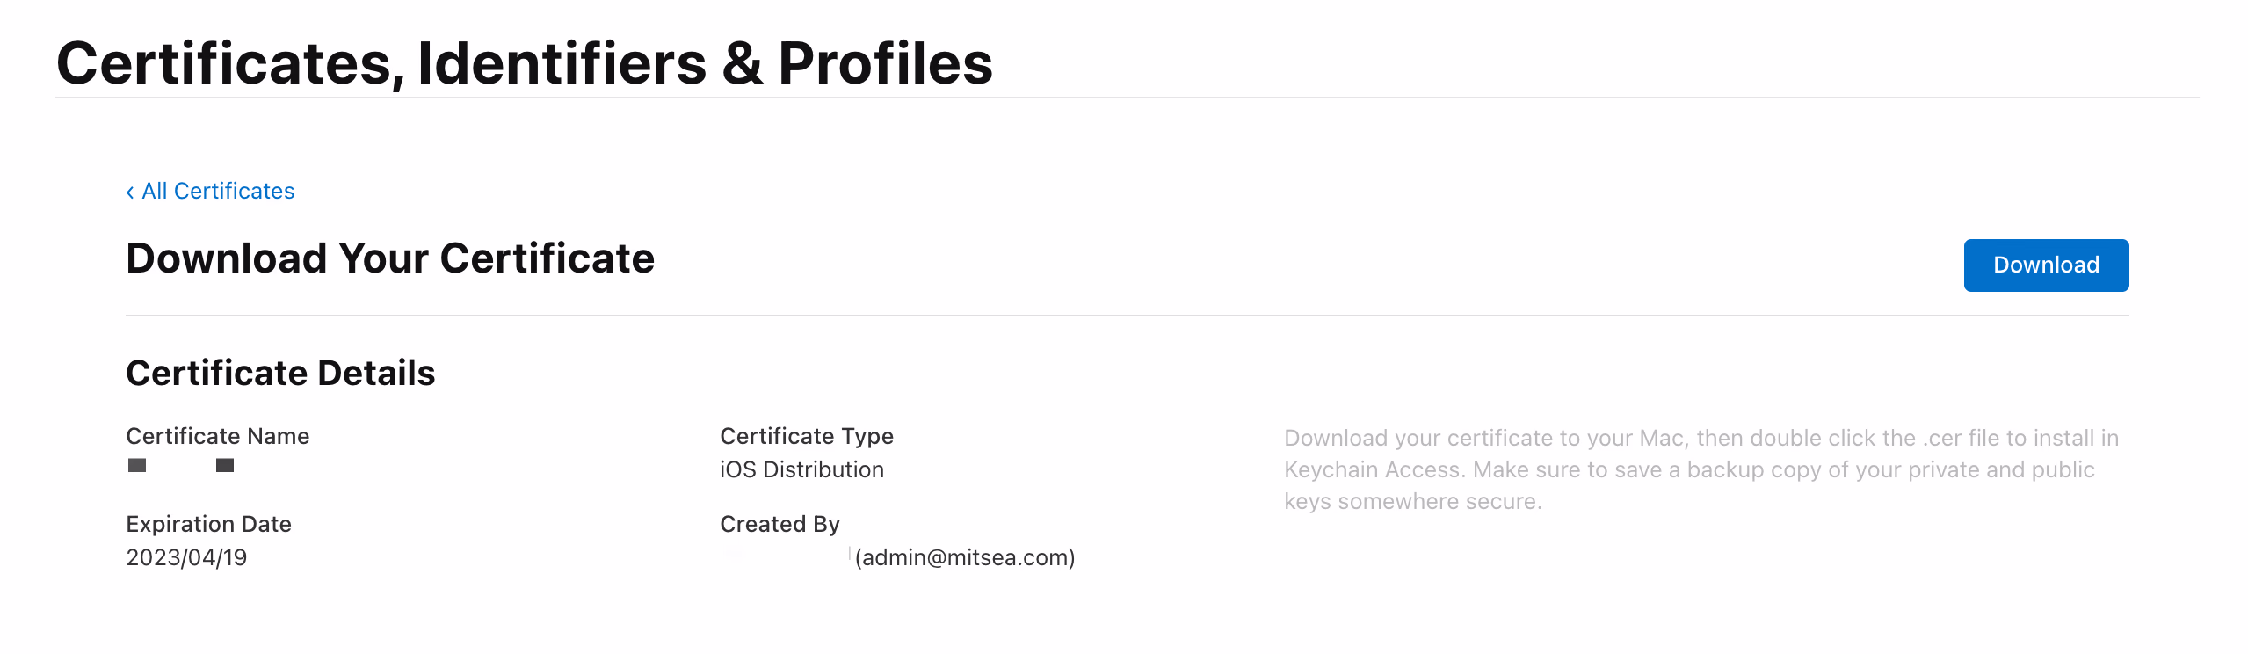Select the 2023/04/19 expiration date value
This screenshot has width=2248, height=654.
186,557
